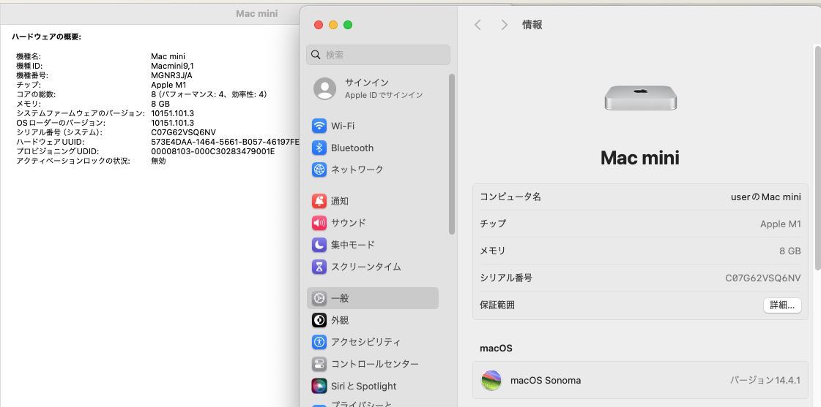Go back with the left chevron
Viewport: 821px width, 407px height.
point(478,25)
